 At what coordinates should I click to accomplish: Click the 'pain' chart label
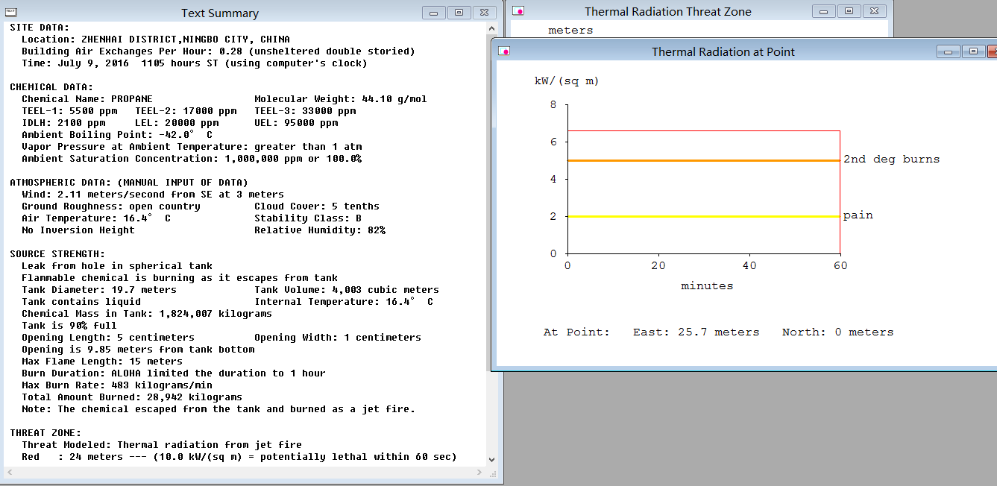858,215
